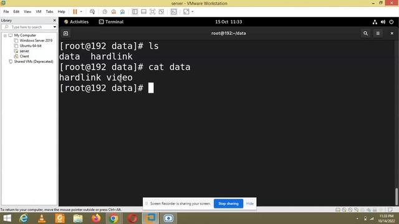Revert the VM to its last snapshot
Screen dimensions: 399x224
click(113, 12)
